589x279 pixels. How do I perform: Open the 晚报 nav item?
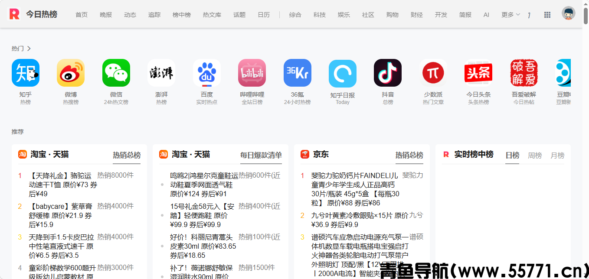coord(106,15)
